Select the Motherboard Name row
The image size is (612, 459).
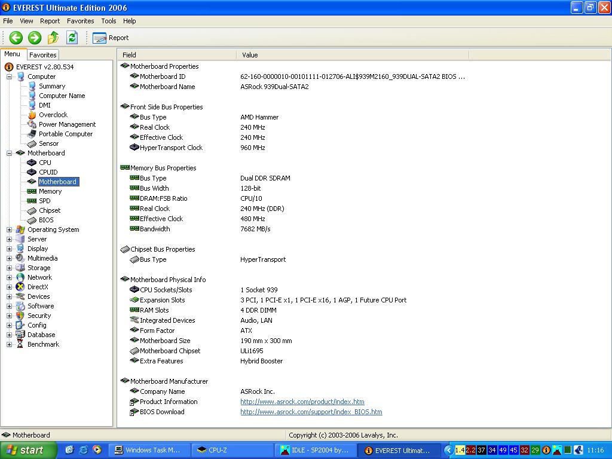click(293, 87)
